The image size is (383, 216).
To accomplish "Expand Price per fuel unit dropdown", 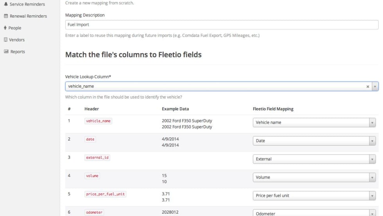I will click(314, 196).
